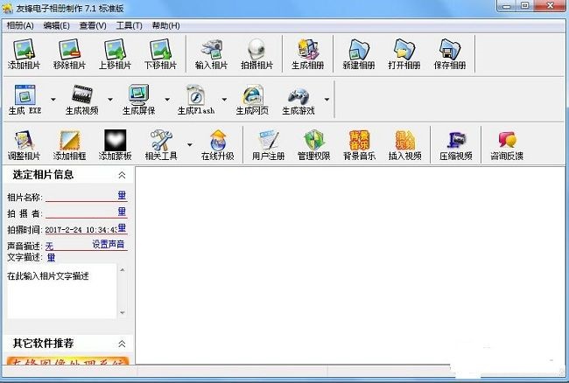569x383 pixels.
Task: Expand the dropdown arrow beside 生成游戏
Action: tap(327, 100)
